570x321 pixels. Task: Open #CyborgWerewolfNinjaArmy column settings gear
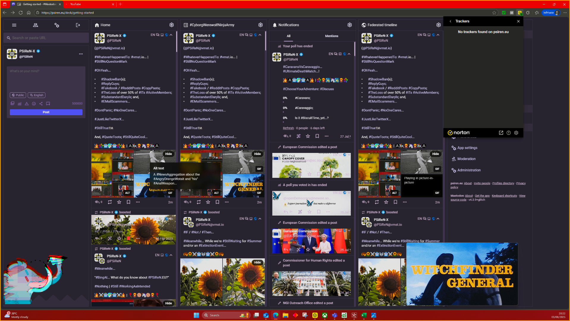(260, 25)
